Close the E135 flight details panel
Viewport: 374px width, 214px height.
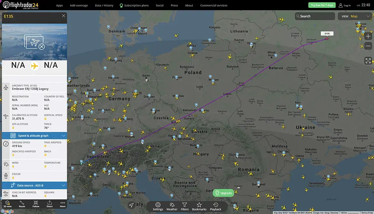tap(63, 16)
